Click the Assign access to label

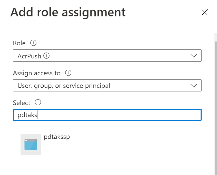tap(36, 73)
